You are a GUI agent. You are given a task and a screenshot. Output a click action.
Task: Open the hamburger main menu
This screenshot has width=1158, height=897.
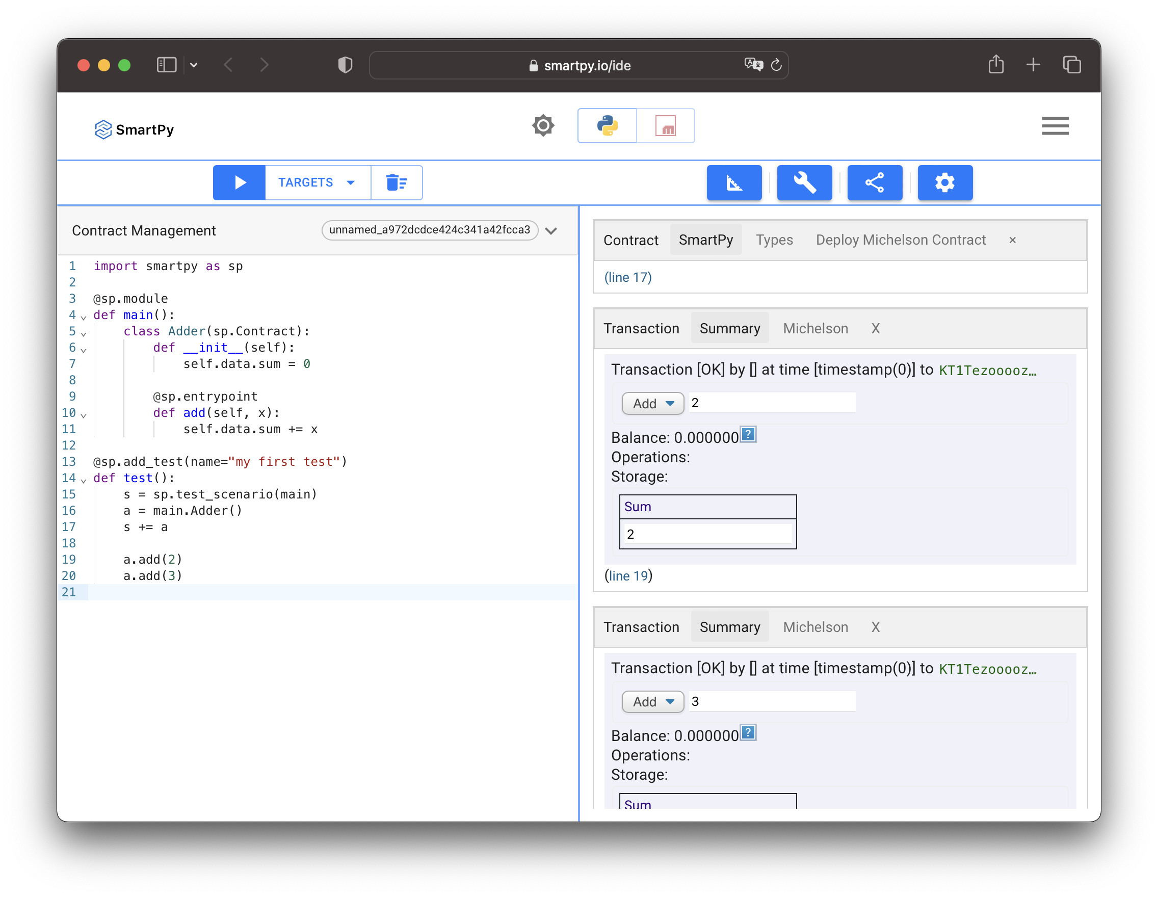(x=1055, y=126)
